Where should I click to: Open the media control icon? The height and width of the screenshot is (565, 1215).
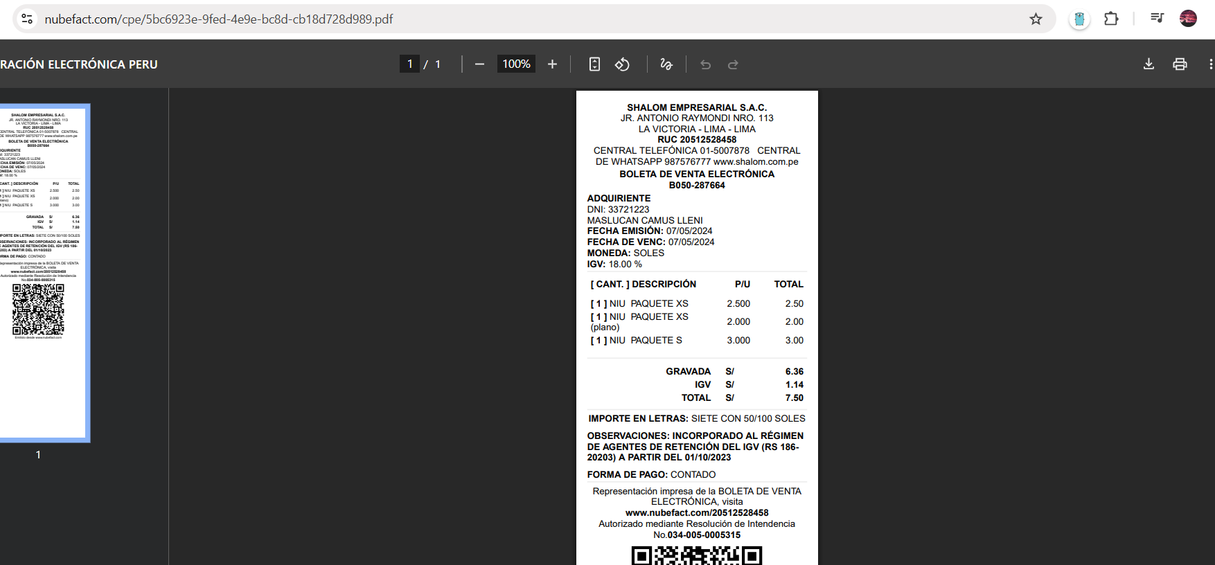(1157, 19)
